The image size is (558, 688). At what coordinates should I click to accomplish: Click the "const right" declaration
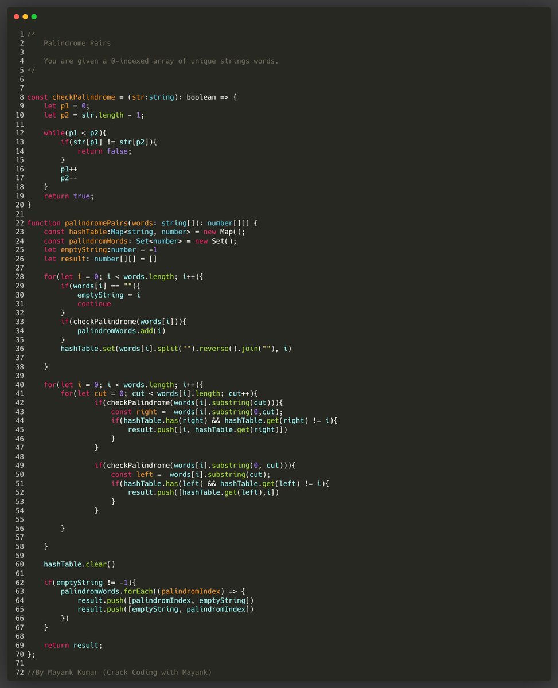point(197,412)
